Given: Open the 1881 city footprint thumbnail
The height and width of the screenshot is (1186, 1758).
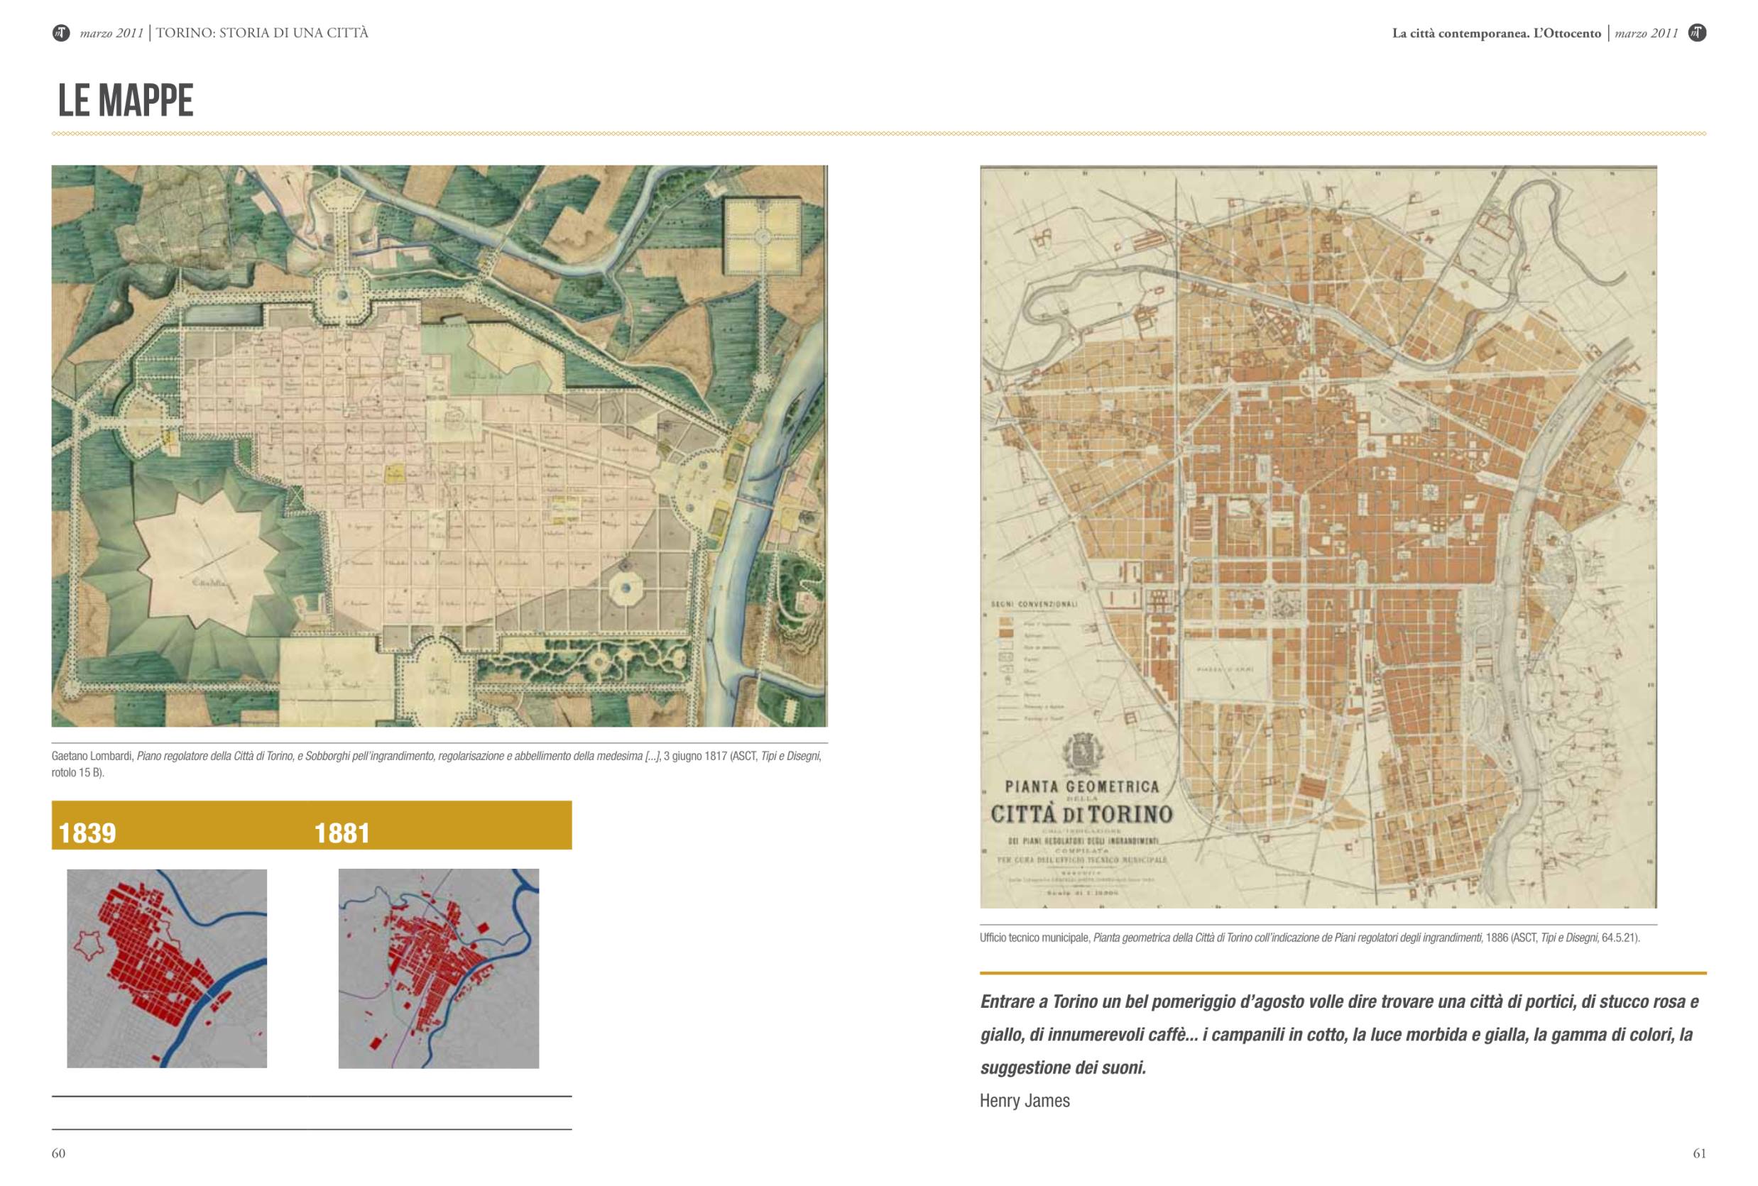Looking at the screenshot, I should point(439,968).
